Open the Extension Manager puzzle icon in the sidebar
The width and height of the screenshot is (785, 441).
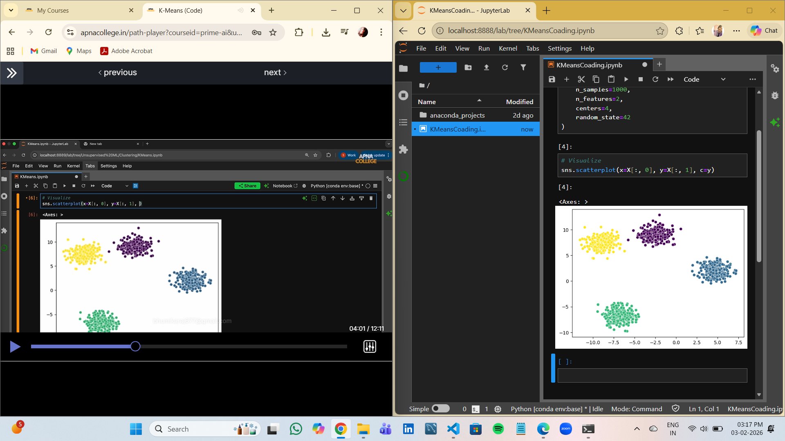404,149
